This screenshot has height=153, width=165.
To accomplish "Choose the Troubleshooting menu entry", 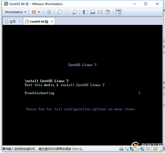I will (39, 93).
